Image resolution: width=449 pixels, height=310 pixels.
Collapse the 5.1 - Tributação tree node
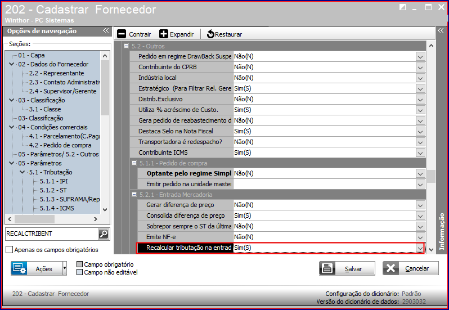coord(23,172)
